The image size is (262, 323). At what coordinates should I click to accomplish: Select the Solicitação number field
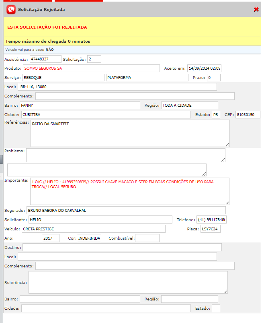(94, 59)
